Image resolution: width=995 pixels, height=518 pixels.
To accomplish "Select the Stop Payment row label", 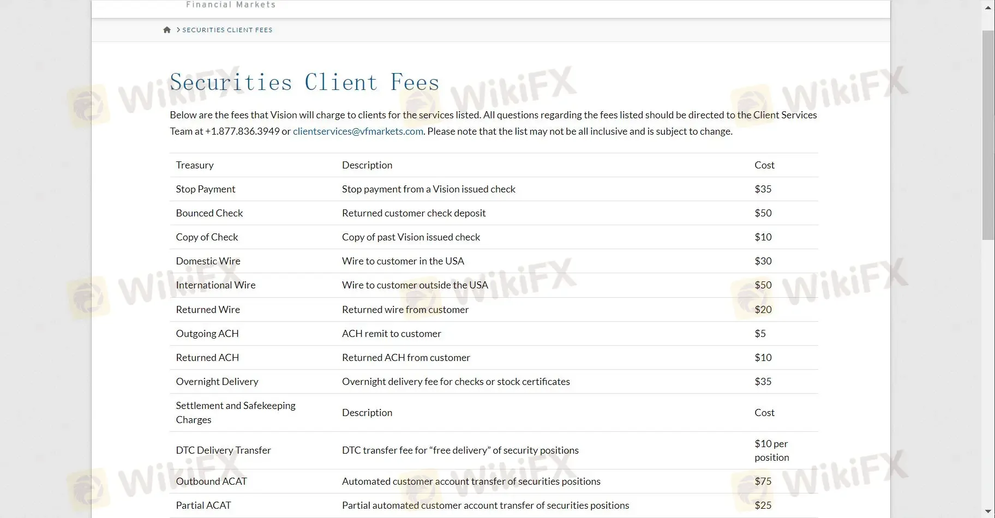I will [x=206, y=189].
